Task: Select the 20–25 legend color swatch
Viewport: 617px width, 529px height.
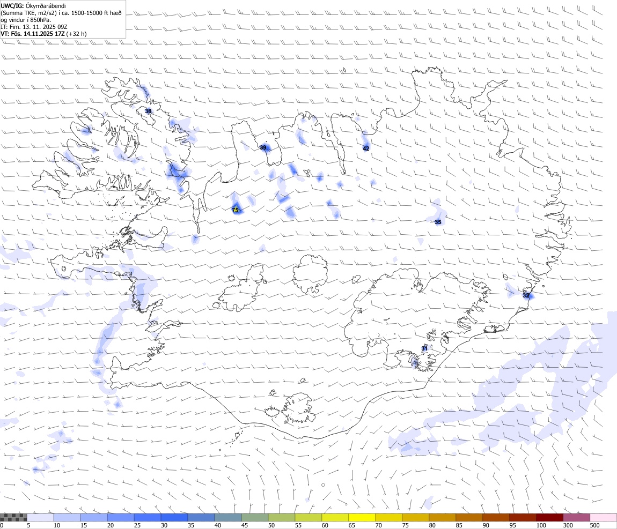Action: 121,517
